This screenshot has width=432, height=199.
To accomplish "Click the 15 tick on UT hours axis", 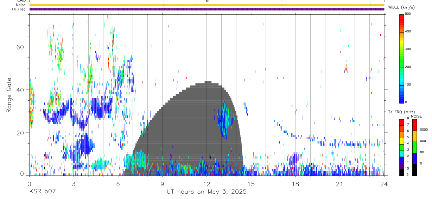I will coord(251,184).
